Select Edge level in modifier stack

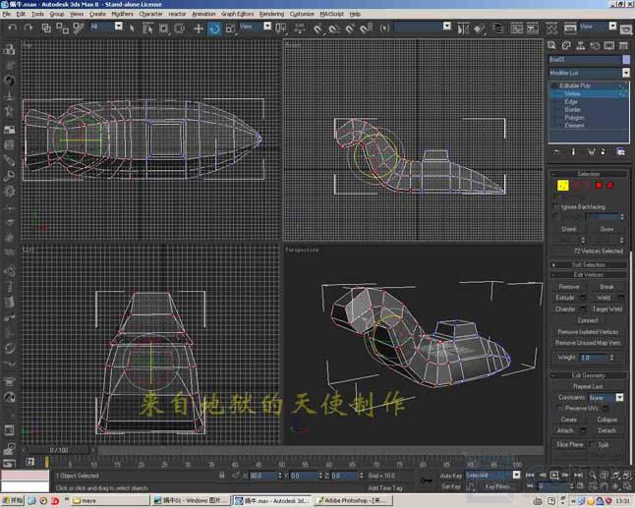pyautogui.click(x=571, y=101)
